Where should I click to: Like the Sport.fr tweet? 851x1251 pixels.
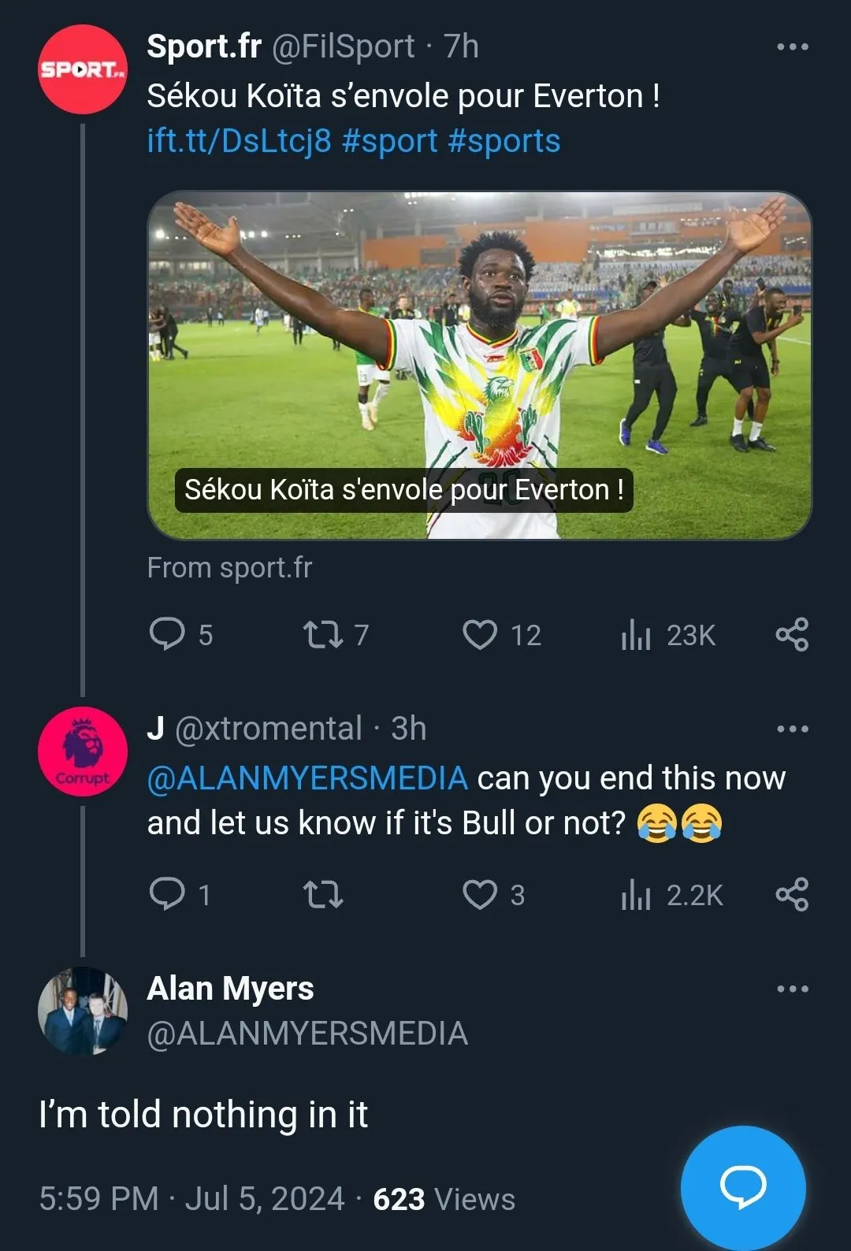coord(480,634)
